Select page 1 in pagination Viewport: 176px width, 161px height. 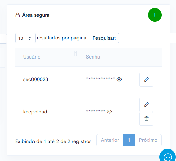tap(129, 140)
